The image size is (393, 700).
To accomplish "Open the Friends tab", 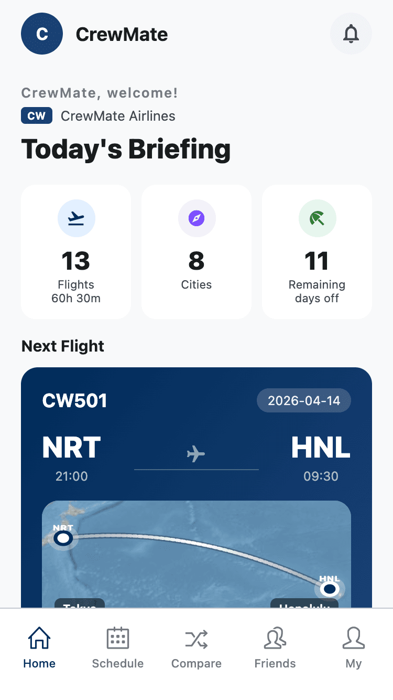I will click(275, 649).
